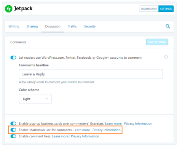Select the Settings button at top
180x149 pixels.
166,9
